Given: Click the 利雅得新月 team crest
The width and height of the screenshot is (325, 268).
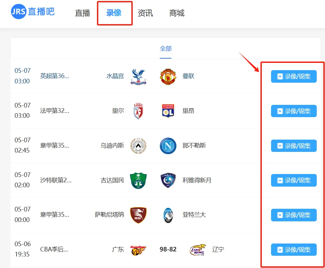Looking at the screenshot, I should coord(168,180).
